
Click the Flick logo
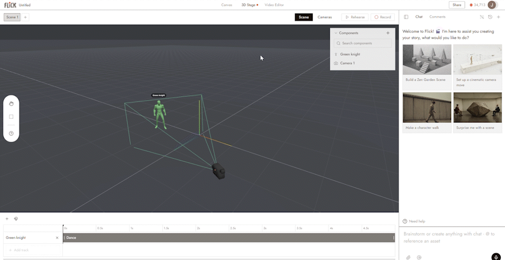[10, 5]
